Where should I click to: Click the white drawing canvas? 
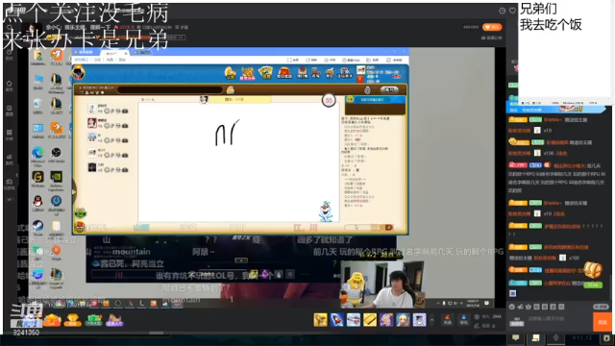coord(239,162)
